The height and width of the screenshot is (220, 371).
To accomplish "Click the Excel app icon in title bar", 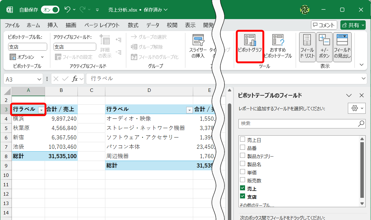I will pos(10,10).
